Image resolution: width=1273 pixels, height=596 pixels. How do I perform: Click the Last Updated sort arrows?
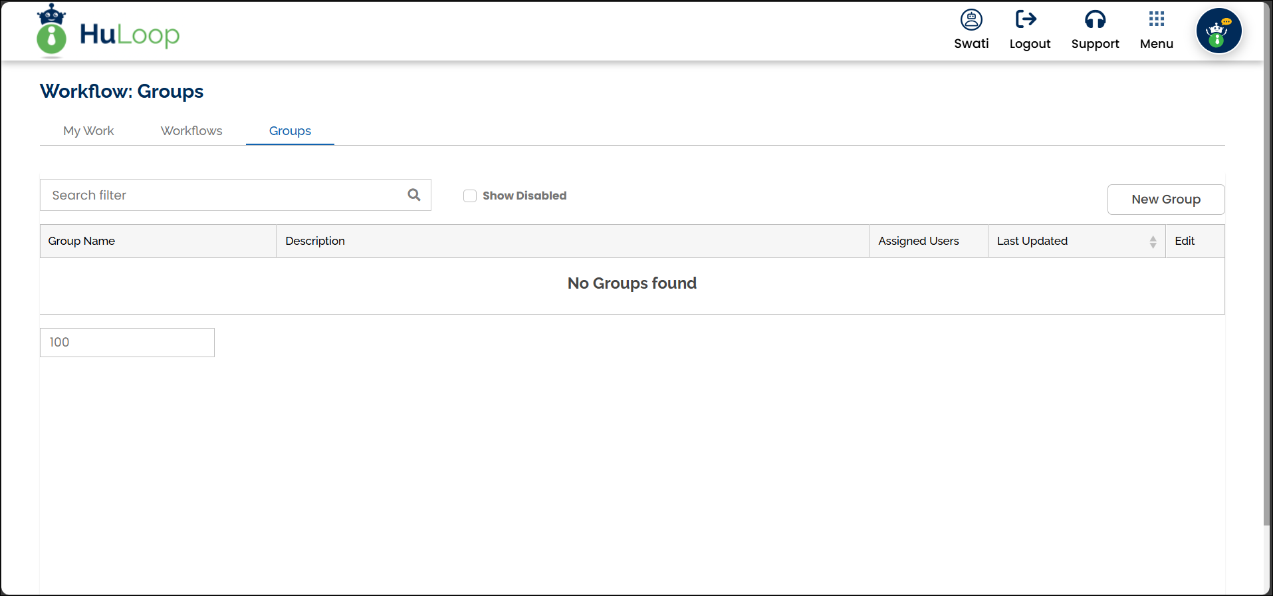1153,242
